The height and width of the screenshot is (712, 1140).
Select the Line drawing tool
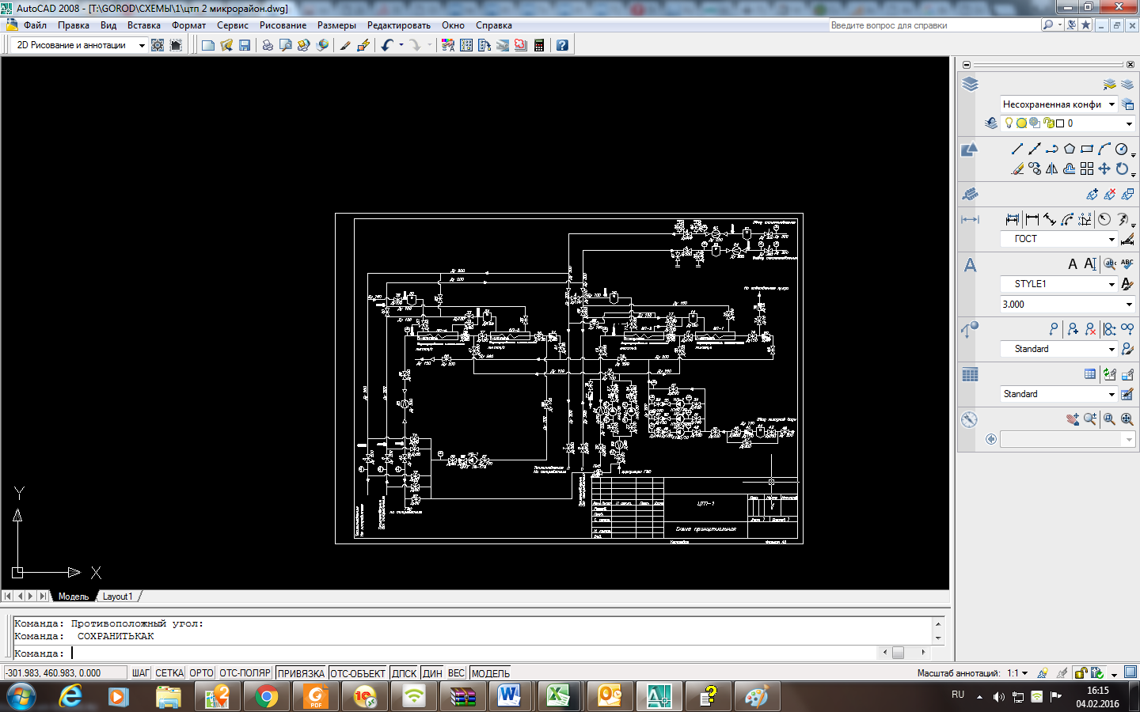coord(1017,149)
